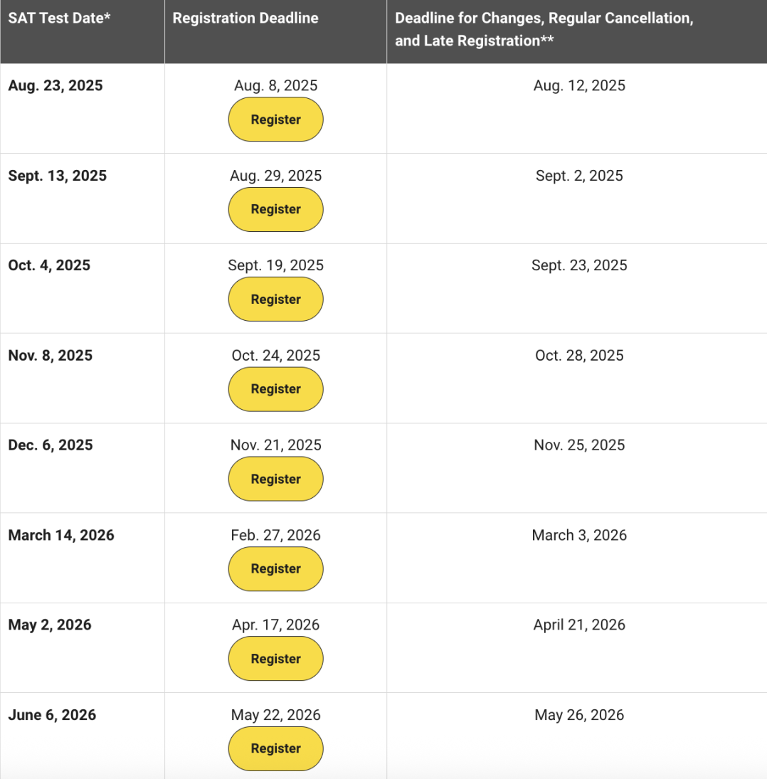Register for the March 14, 2026 SAT
The height and width of the screenshot is (779, 767).
click(x=275, y=569)
